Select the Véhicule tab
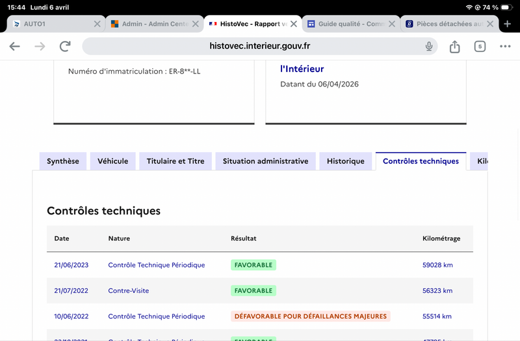Image resolution: width=520 pixels, height=341 pixels. tap(113, 161)
